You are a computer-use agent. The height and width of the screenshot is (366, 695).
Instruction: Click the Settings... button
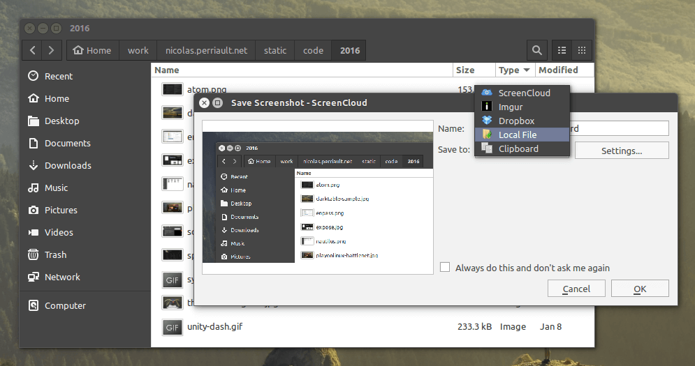(x=622, y=151)
